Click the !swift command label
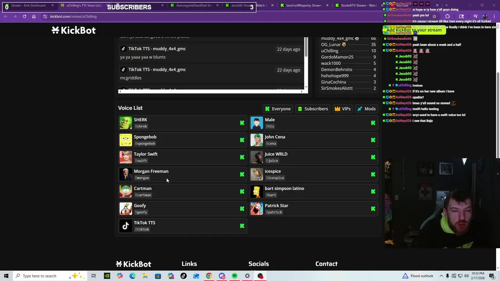 141,161
